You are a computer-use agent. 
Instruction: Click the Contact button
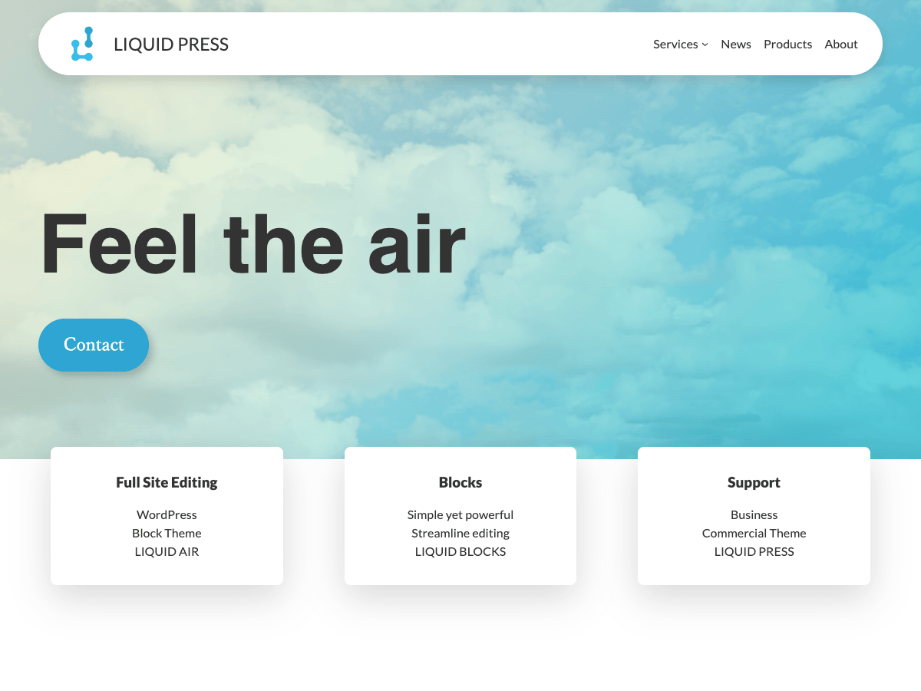point(93,345)
